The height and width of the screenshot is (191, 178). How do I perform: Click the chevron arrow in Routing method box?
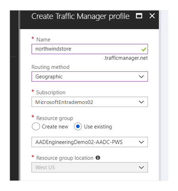pos(141,76)
